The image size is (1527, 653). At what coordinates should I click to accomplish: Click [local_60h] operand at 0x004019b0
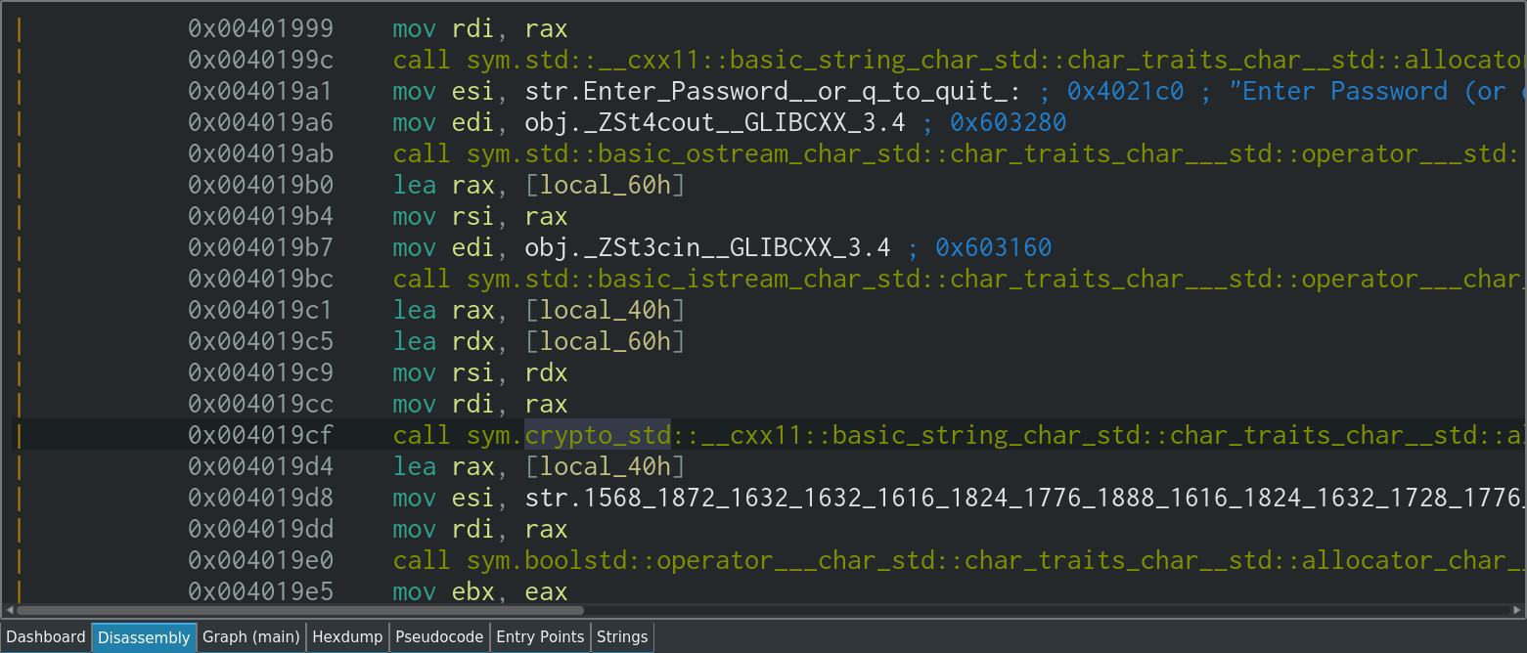[606, 186]
